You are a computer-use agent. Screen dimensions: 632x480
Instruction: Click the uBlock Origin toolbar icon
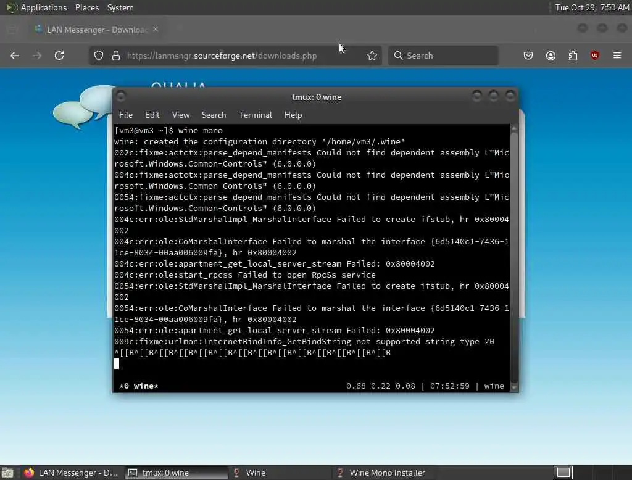pos(594,56)
